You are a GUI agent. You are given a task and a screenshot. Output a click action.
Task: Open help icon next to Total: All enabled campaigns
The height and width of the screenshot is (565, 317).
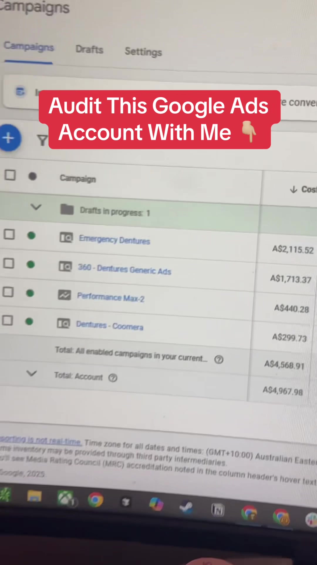coord(219,359)
